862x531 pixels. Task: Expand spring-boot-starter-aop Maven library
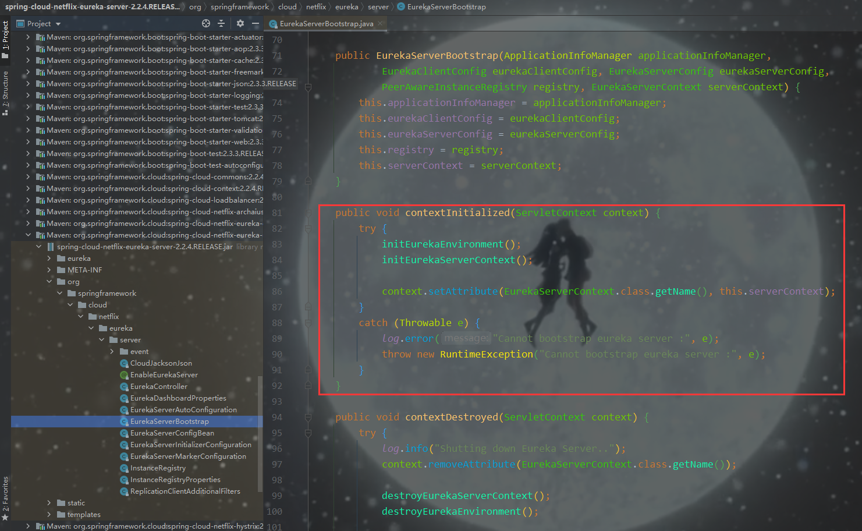(28, 49)
